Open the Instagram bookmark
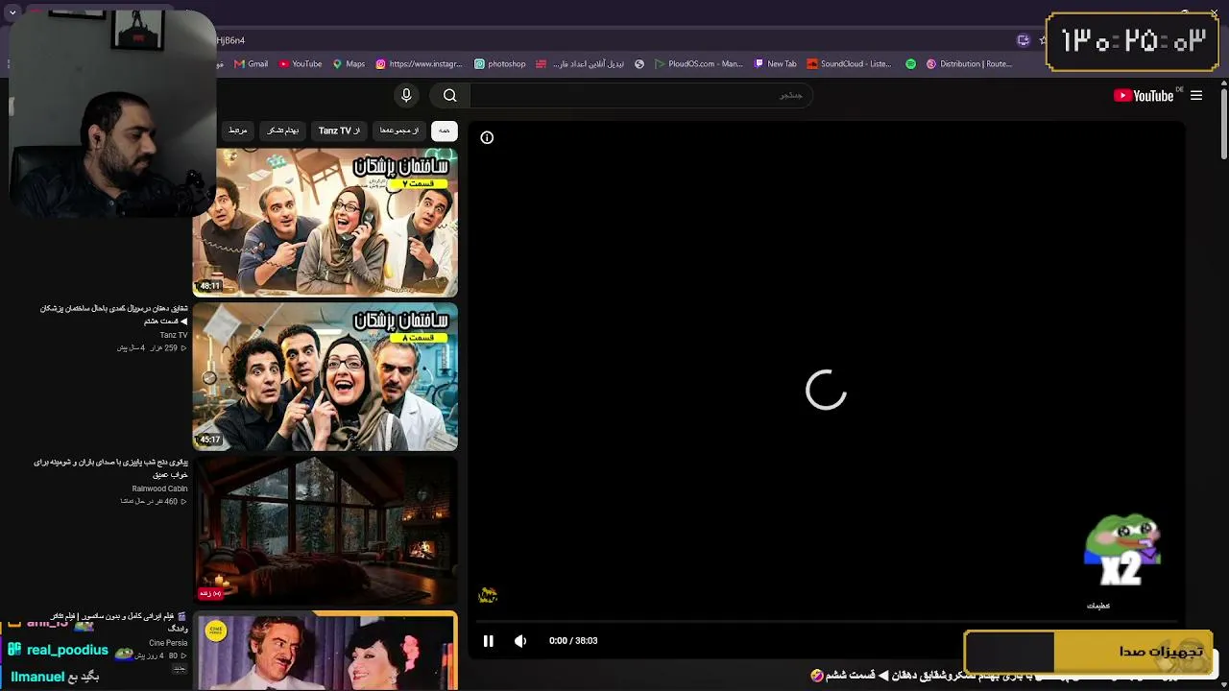 click(419, 64)
